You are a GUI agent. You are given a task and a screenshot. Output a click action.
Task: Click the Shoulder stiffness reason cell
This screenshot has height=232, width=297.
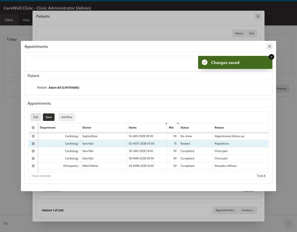(240, 166)
